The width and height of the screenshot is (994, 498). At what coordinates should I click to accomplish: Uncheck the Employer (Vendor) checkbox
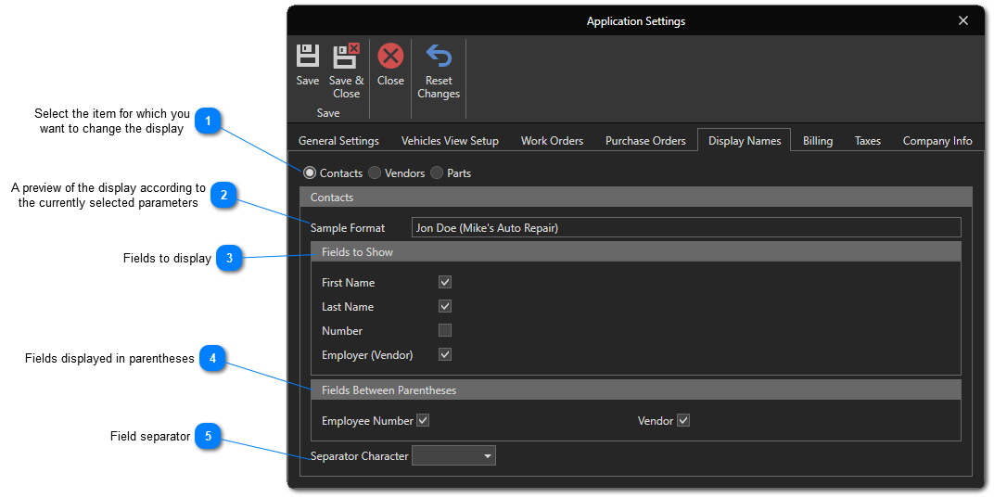pyautogui.click(x=445, y=354)
